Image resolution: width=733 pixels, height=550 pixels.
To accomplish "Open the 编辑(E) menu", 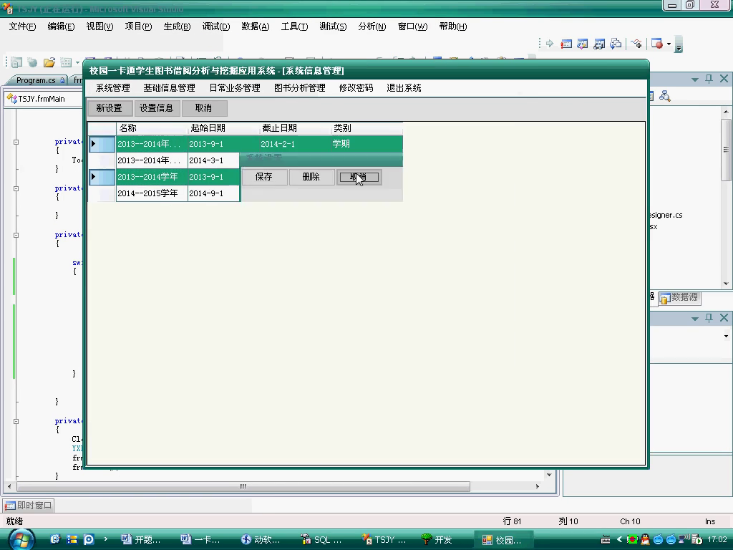I will pyautogui.click(x=62, y=26).
